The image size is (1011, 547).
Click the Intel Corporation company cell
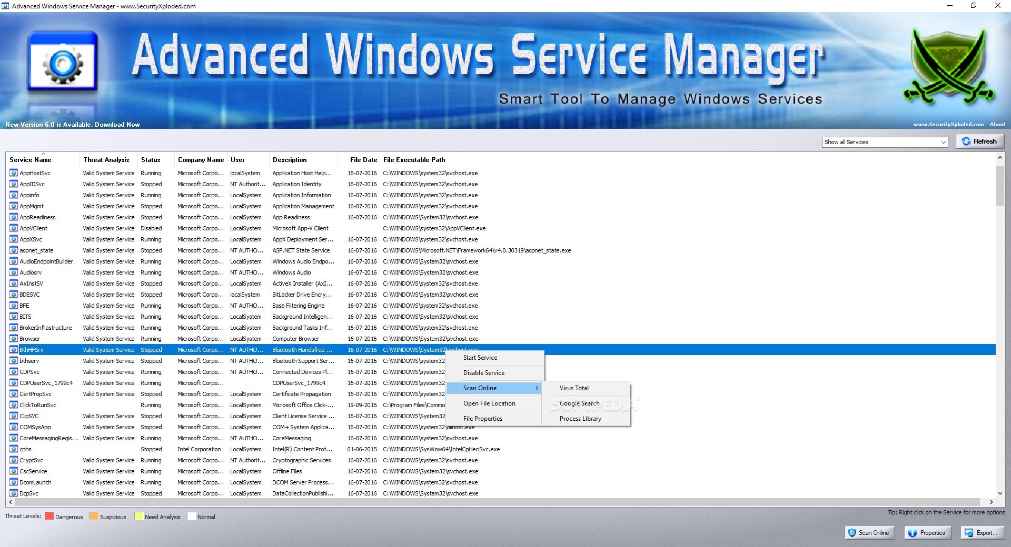(199, 449)
